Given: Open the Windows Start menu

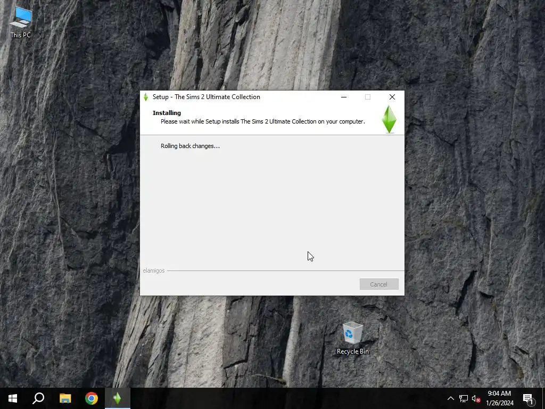Looking at the screenshot, I should click(13, 398).
